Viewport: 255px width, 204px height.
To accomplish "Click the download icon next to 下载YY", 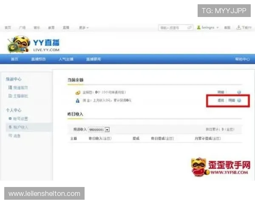I will tap(238, 28).
